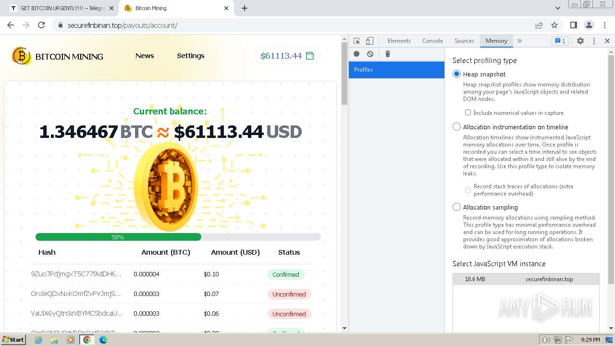Open File Explorer from taskbar
The image size is (615, 346).
[54, 340]
